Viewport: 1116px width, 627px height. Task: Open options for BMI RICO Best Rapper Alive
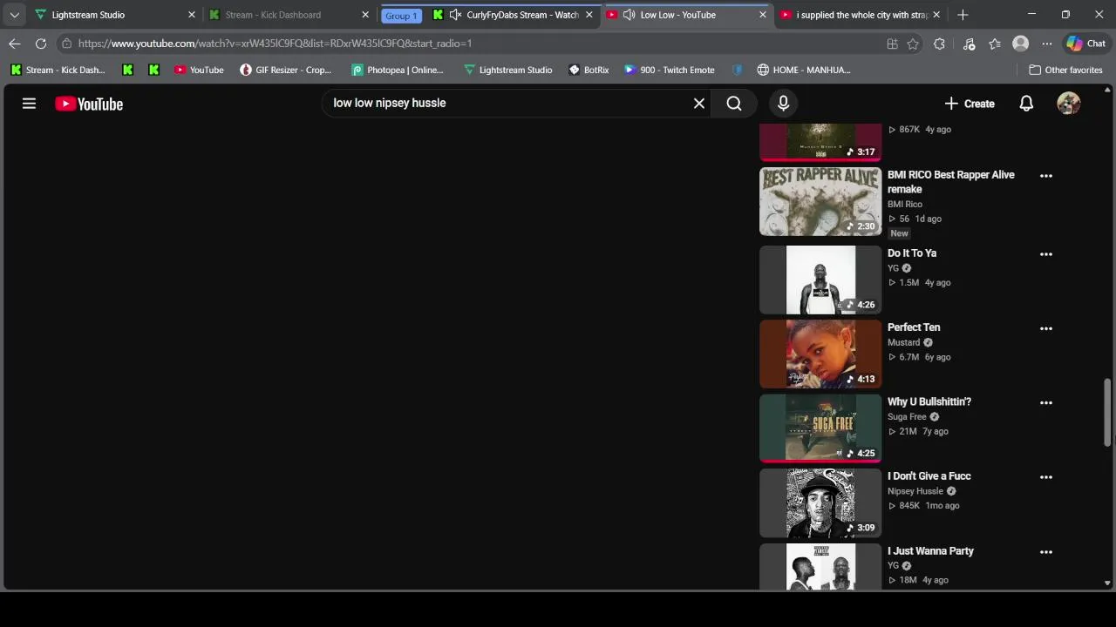(1046, 176)
